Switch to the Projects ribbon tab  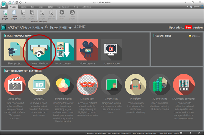click(13, 7)
